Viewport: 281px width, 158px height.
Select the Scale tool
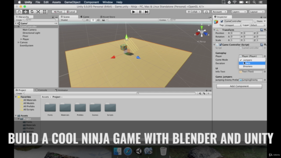coord(38,12)
